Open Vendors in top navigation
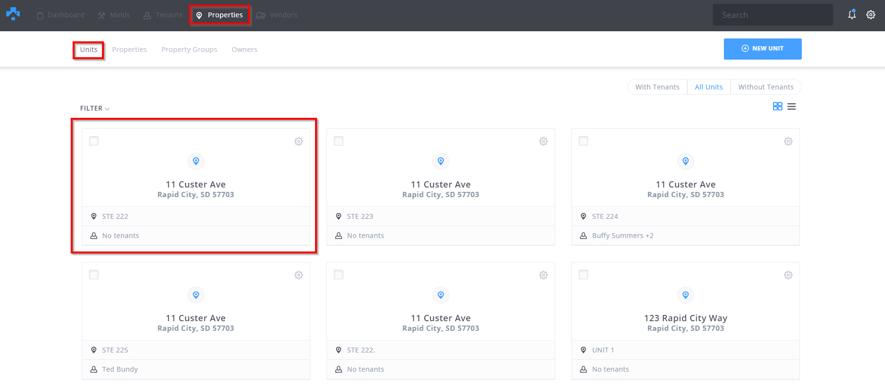Viewport: 885px width, 389px height. (277, 15)
